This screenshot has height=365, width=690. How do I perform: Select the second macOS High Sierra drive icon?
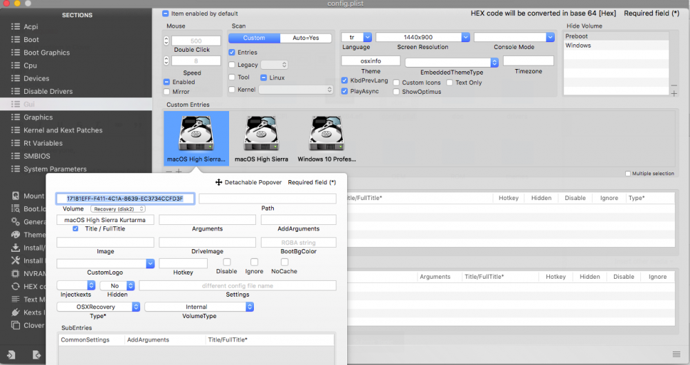click(262, 134)
